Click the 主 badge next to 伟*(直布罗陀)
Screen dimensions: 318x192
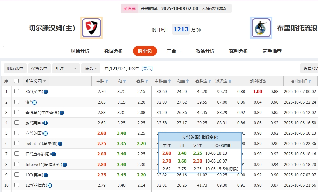54,154
